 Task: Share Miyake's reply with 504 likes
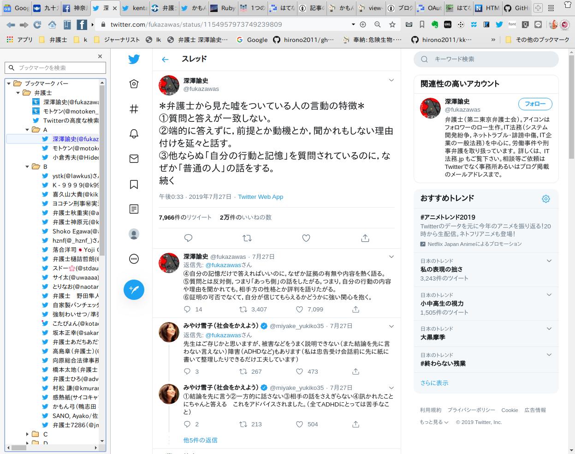(x=356, y=424)
